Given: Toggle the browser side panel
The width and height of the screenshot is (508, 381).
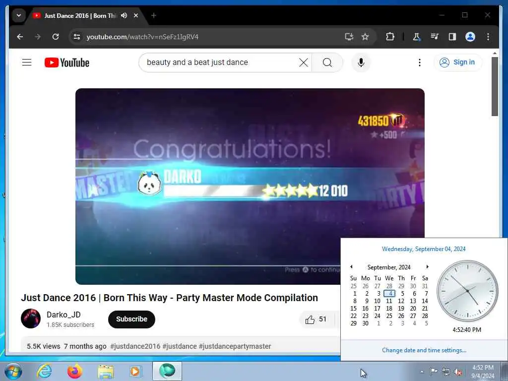Looking at the screenshot, I should (x=452, y=37).
